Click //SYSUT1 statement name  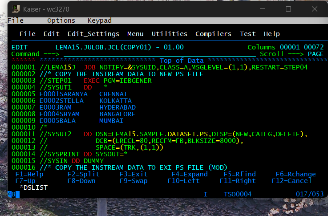(56, 87)
